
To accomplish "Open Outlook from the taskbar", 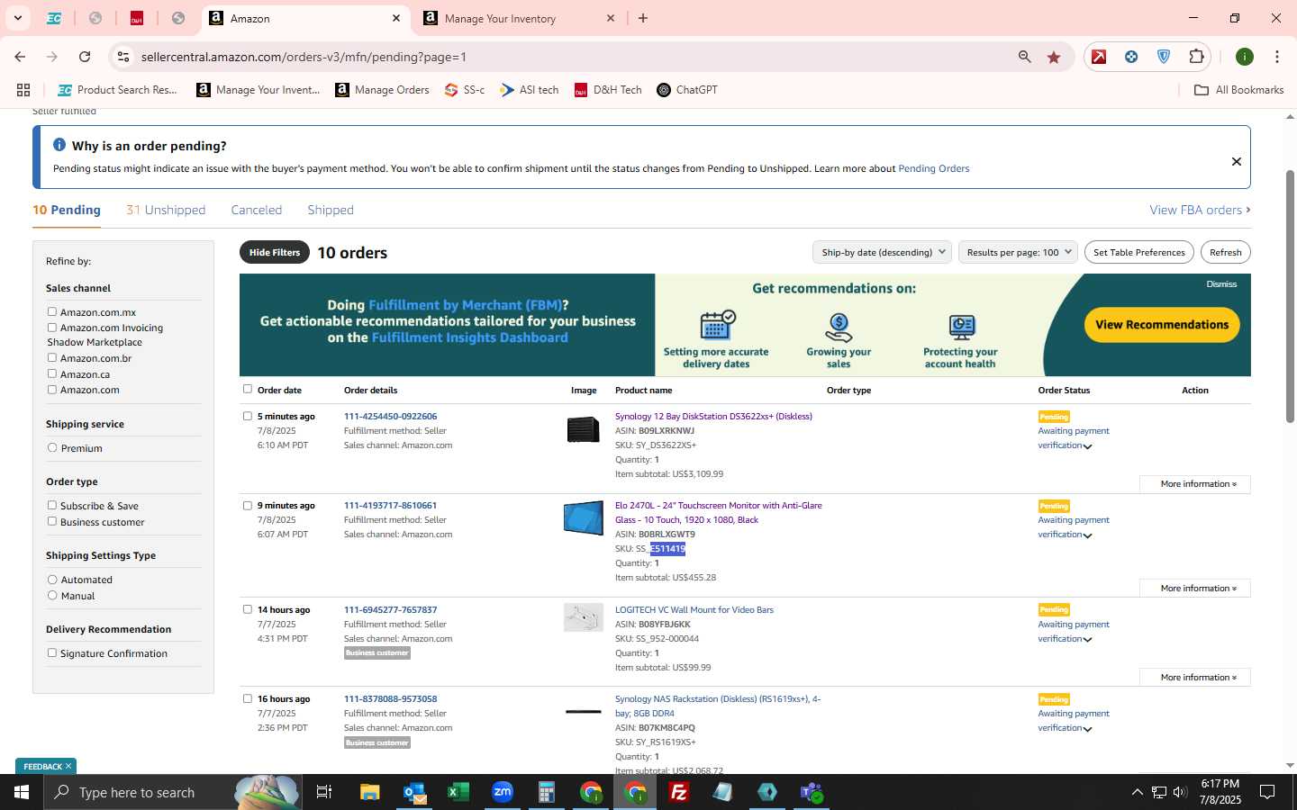I will click(x=414, y=792).
